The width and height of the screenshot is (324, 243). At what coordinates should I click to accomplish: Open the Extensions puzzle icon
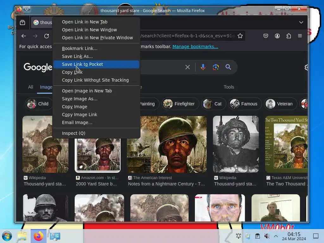289,36
